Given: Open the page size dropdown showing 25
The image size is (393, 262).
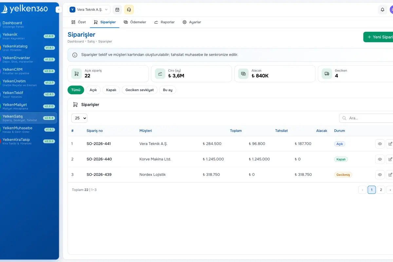Looking at the screenshot, I should pos(79,118).
